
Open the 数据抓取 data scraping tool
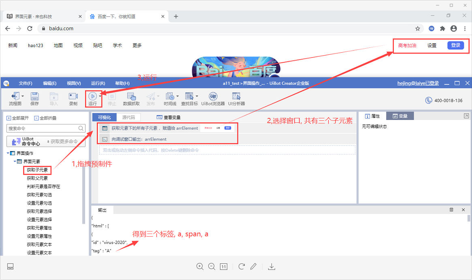(x=131, y=96)
